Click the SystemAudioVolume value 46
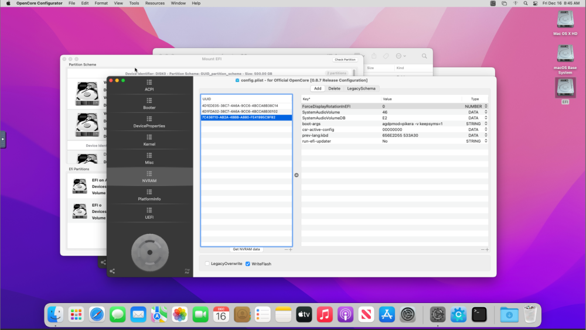 coord(384,112)
